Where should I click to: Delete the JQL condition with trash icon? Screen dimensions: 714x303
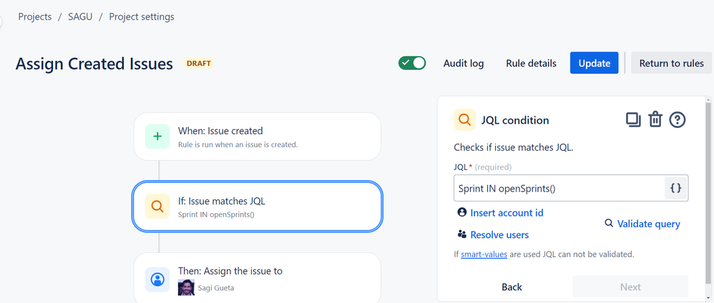(x=655, y=120)
